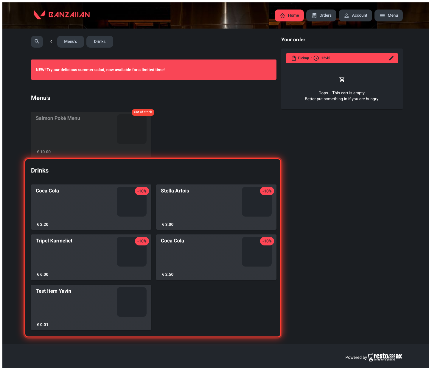Screen dimensions: 429x368
Task: Open search with the magnifier icon
Action: pos(37,42)
